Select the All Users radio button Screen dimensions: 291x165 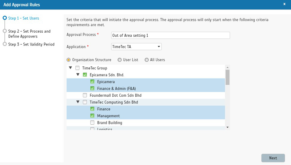(147, 60)
